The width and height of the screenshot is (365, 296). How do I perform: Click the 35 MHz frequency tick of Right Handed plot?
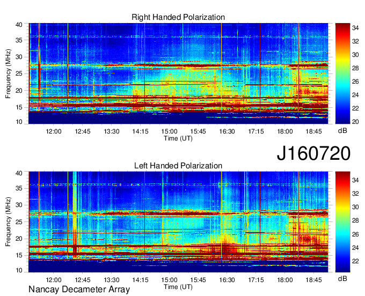[19, 40]
